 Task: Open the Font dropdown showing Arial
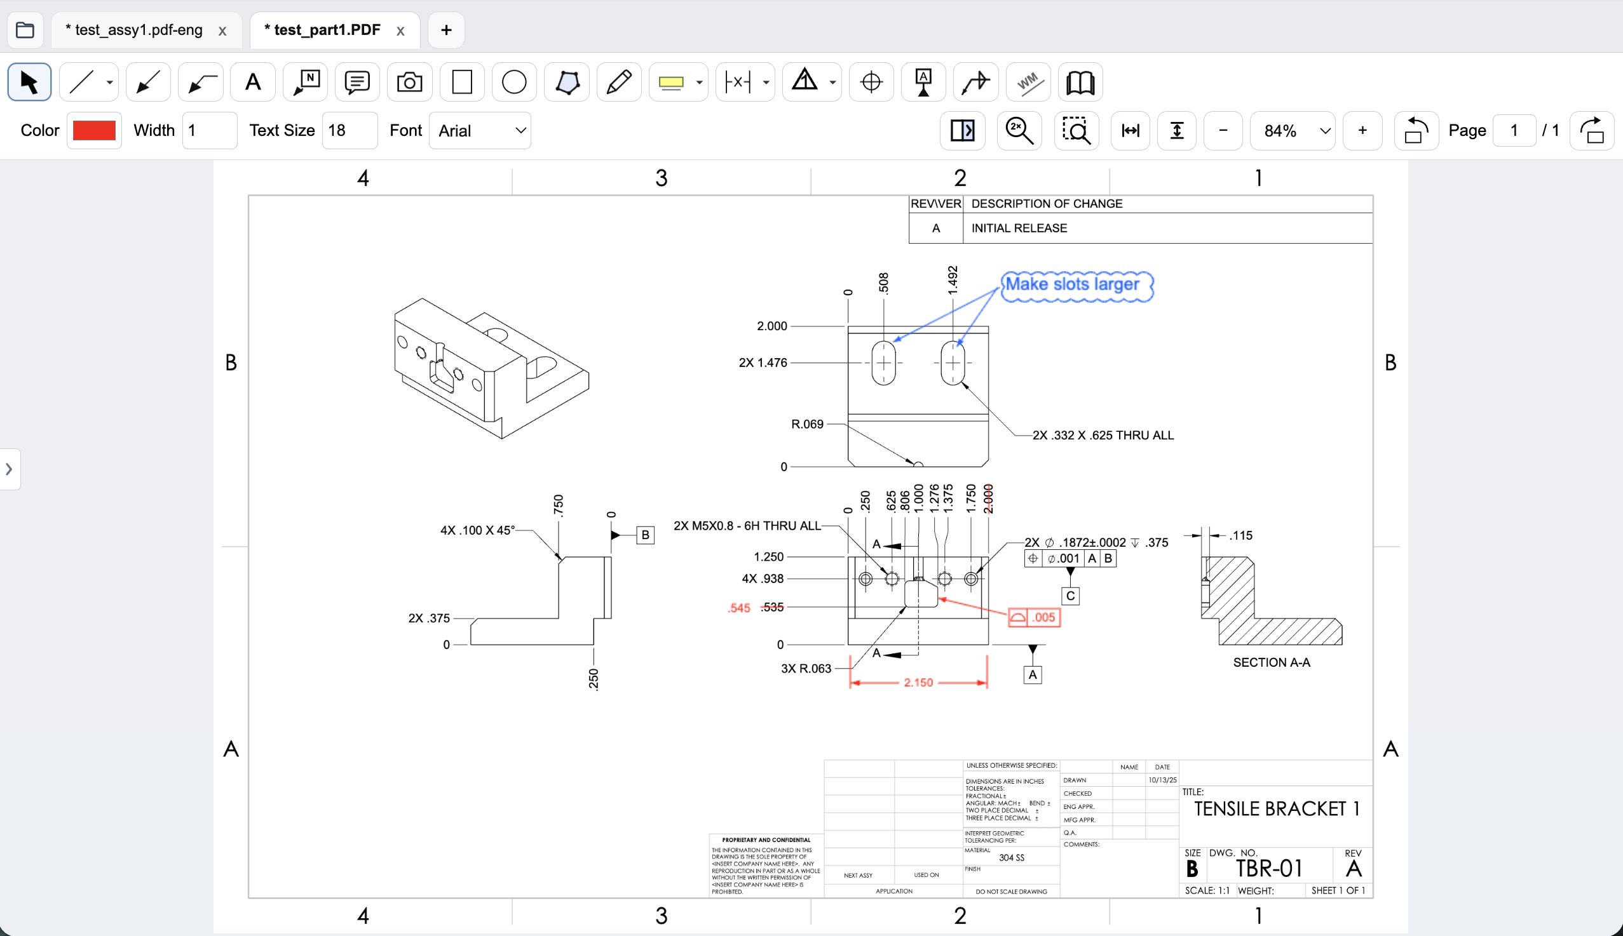(x=480, y=131)
